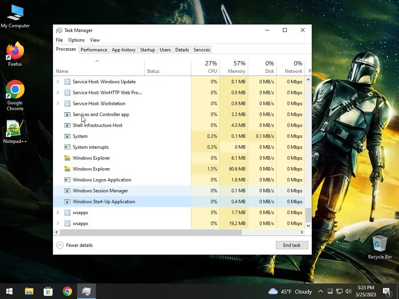The image size is (399, 299).
Task: Click the Services and Controller app icon
Action: 67,114
